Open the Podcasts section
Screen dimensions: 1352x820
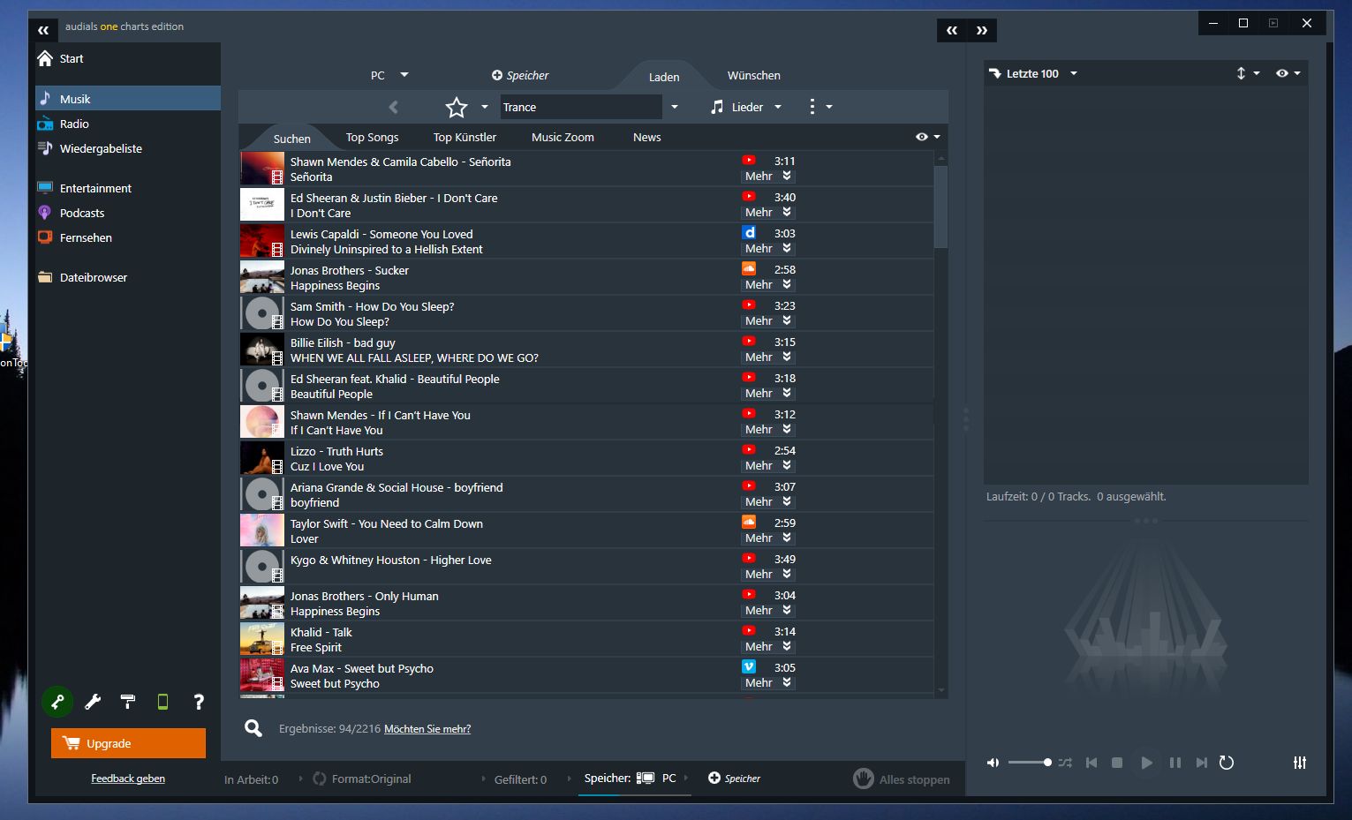(x=71, y=213)
